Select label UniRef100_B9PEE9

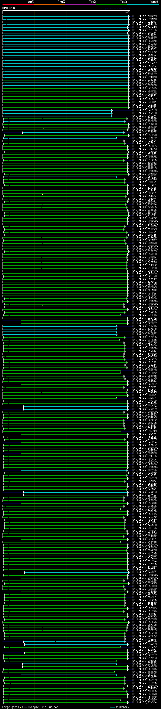[x=144, y=370]
